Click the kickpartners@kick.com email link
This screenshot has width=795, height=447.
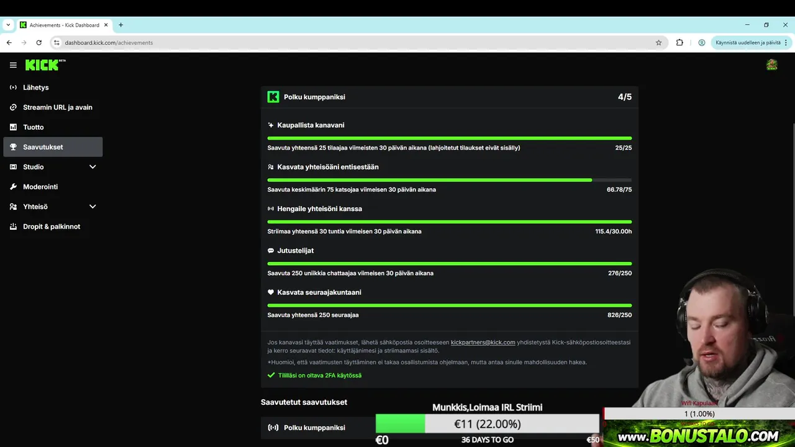tap(483, 342)
